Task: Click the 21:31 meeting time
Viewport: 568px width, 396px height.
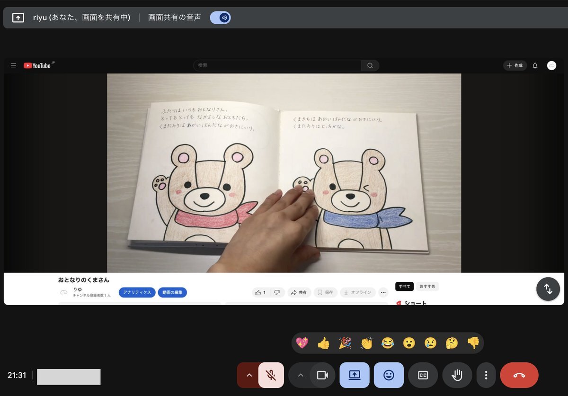Action: (x=17, y=375)
